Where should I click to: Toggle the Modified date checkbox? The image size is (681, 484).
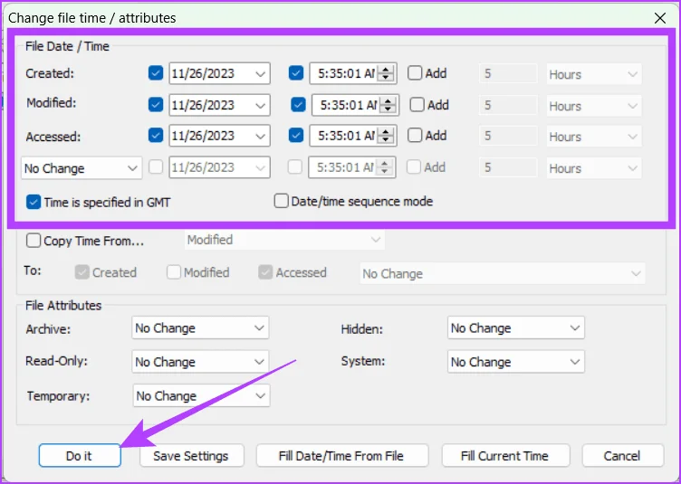tap(156, 105)
